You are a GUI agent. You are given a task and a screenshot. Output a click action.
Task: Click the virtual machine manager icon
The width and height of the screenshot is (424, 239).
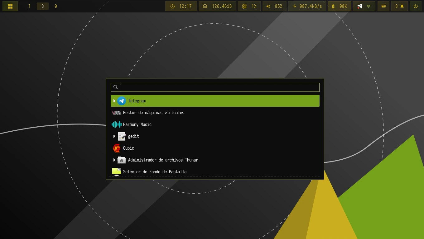116,113
